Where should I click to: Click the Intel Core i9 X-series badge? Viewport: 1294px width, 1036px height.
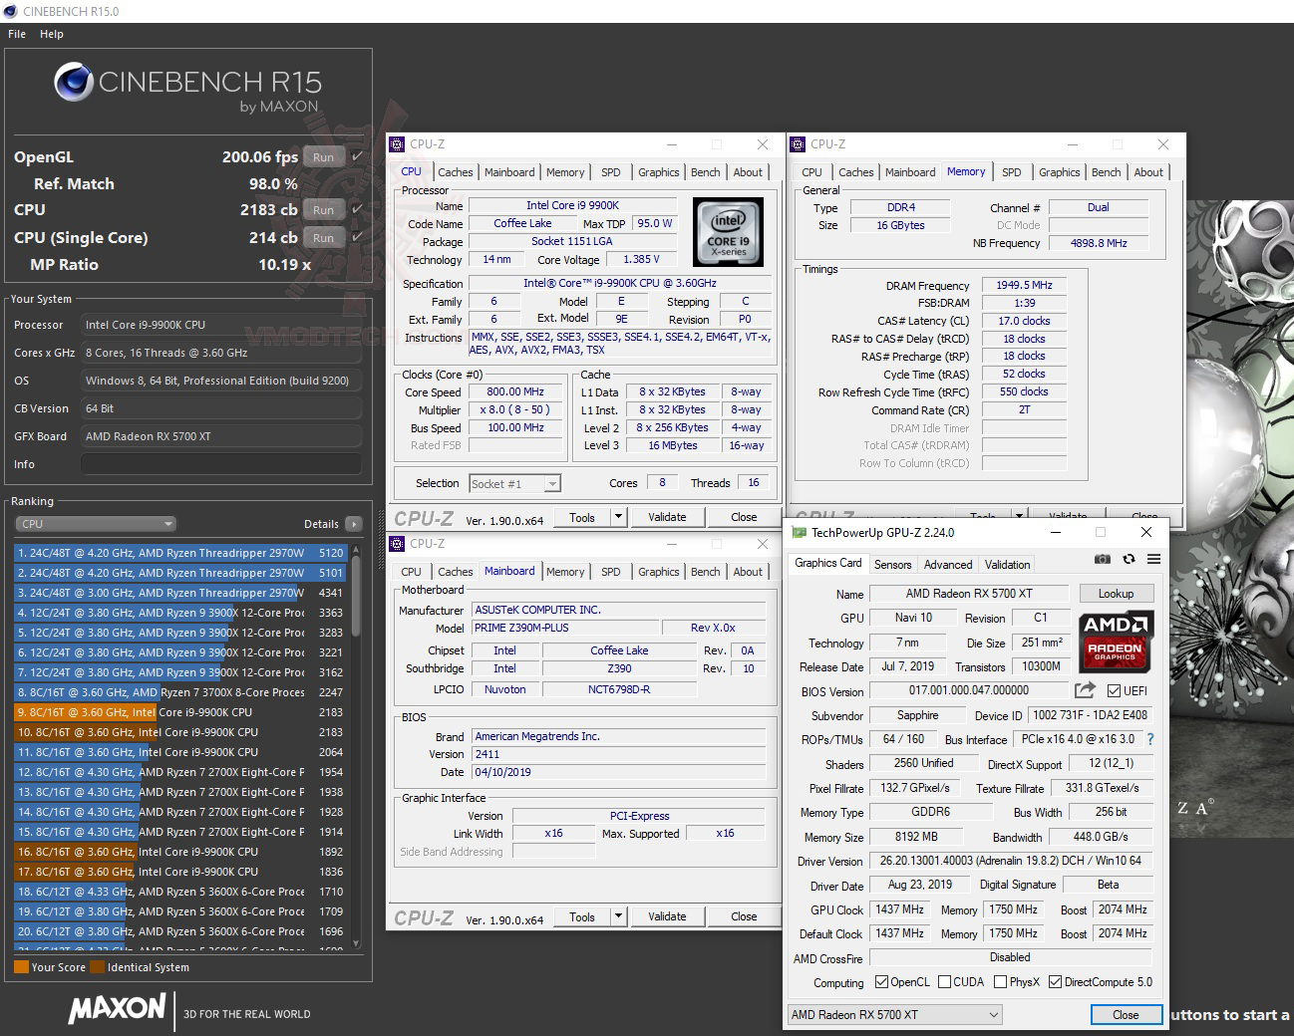coord(728,232)
